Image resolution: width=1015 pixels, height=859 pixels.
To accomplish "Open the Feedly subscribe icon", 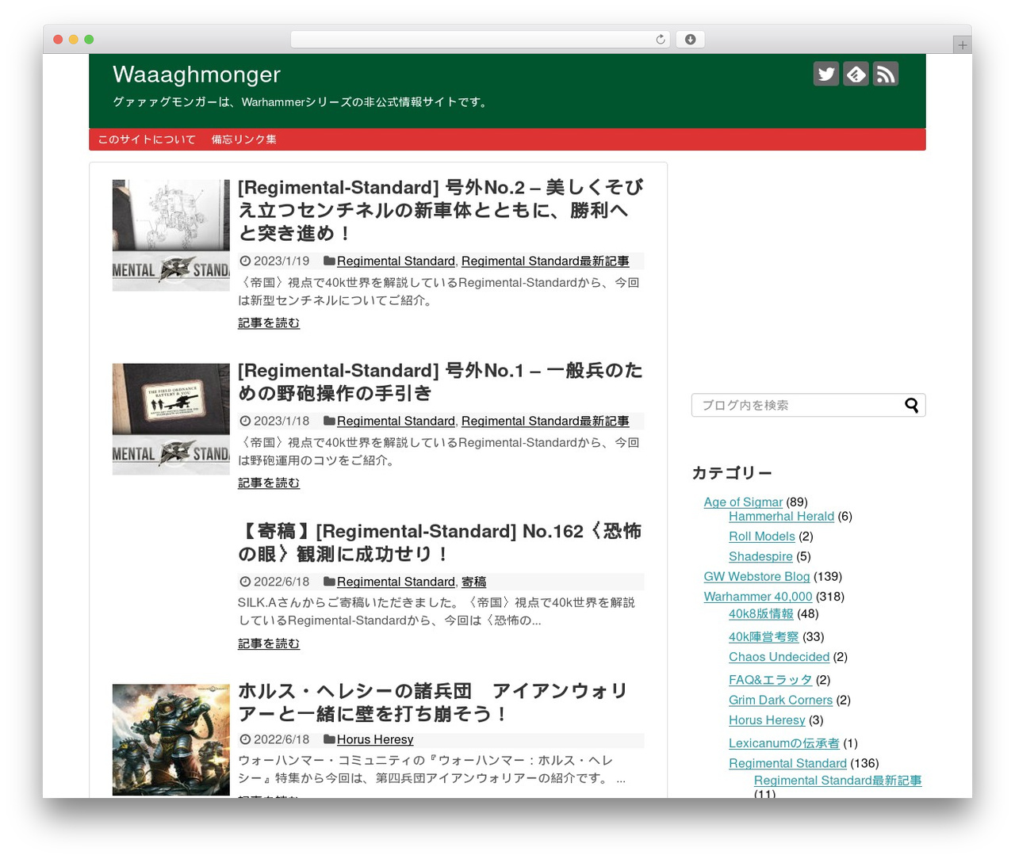I will pyautogui.click(x=856, y=74).
